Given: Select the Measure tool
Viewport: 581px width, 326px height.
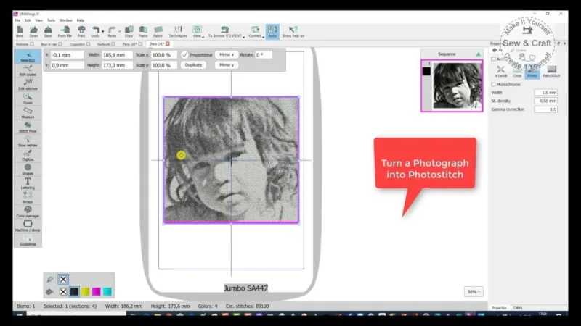Looking at the screenshot, I should 28,113.
